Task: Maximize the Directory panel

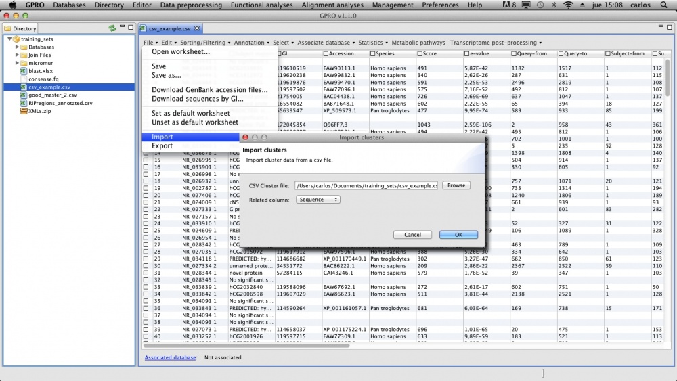Action: pos(131,28)
